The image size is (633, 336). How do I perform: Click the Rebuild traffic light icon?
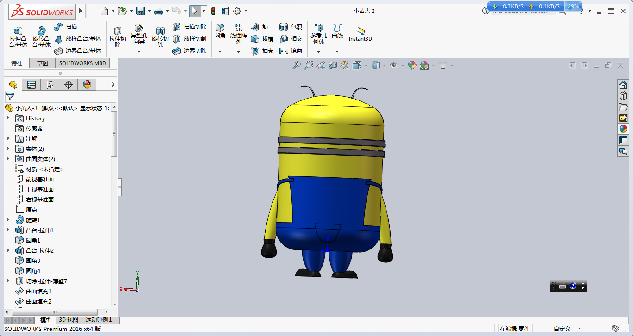coord(213,11)
